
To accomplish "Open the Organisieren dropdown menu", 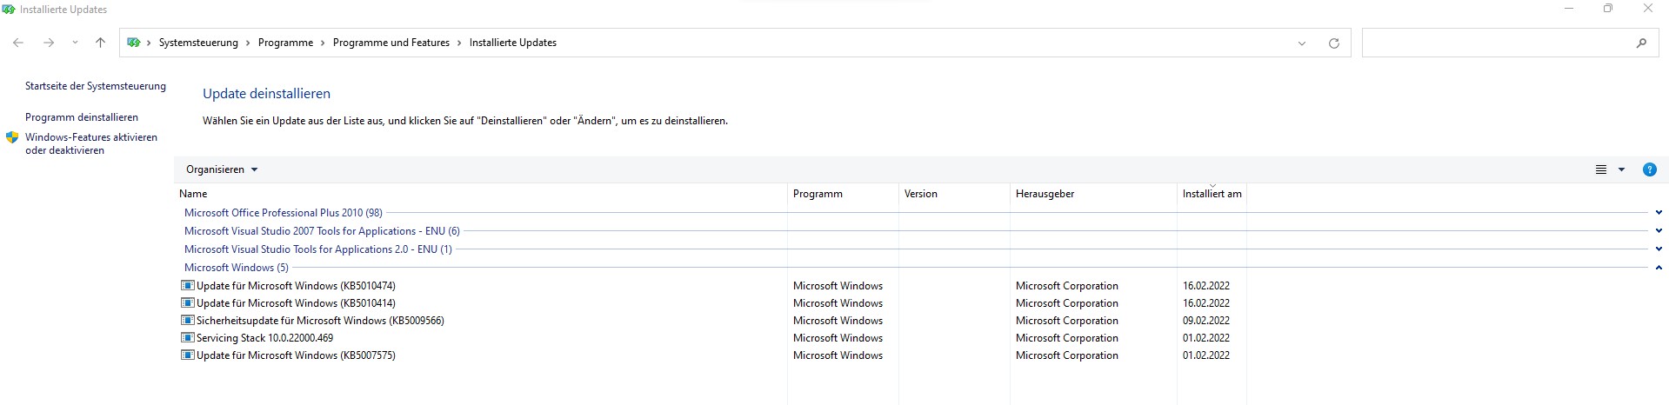I will (x=222, y=170).
